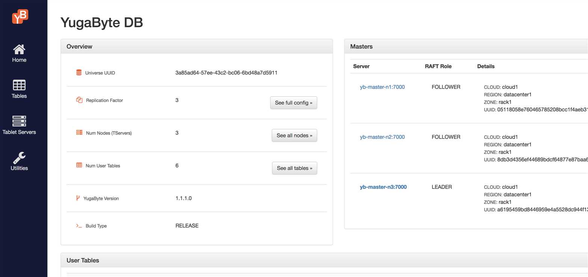This screenshot has width=588, height=277.
Task: Click the version value 1.1.1.0
Action: point(183,198)
